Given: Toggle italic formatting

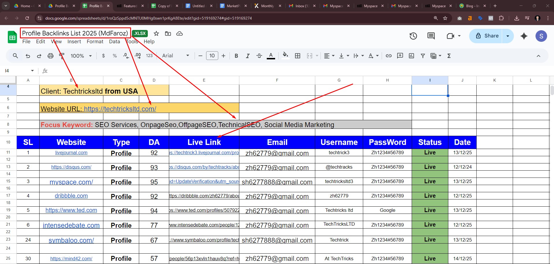Looking at the screenshot, I should pyautogui.click(x=247, y=56).
